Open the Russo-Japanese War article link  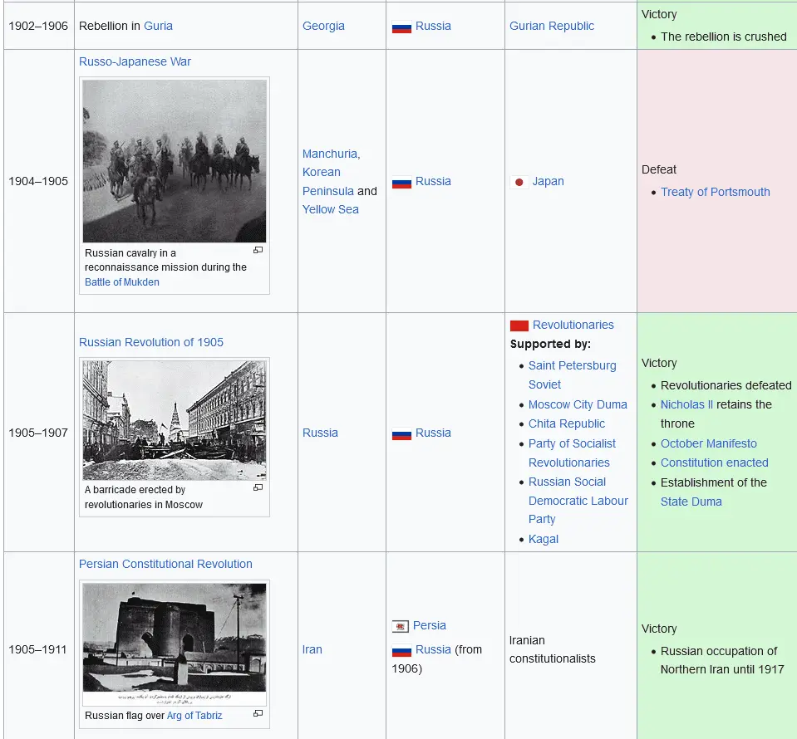[x=135, y=61]
